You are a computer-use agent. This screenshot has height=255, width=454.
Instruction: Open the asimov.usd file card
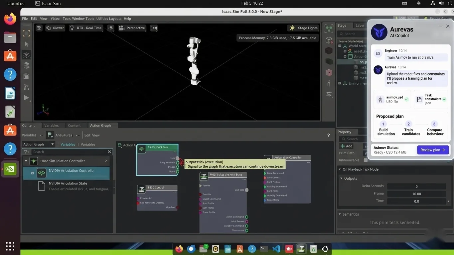point(392,99)
